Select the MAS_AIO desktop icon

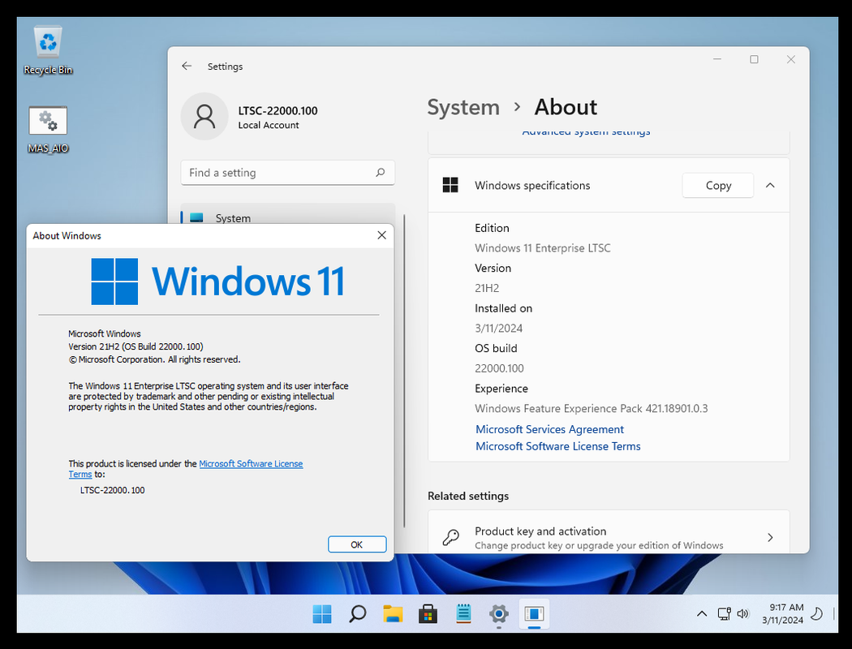48,129
